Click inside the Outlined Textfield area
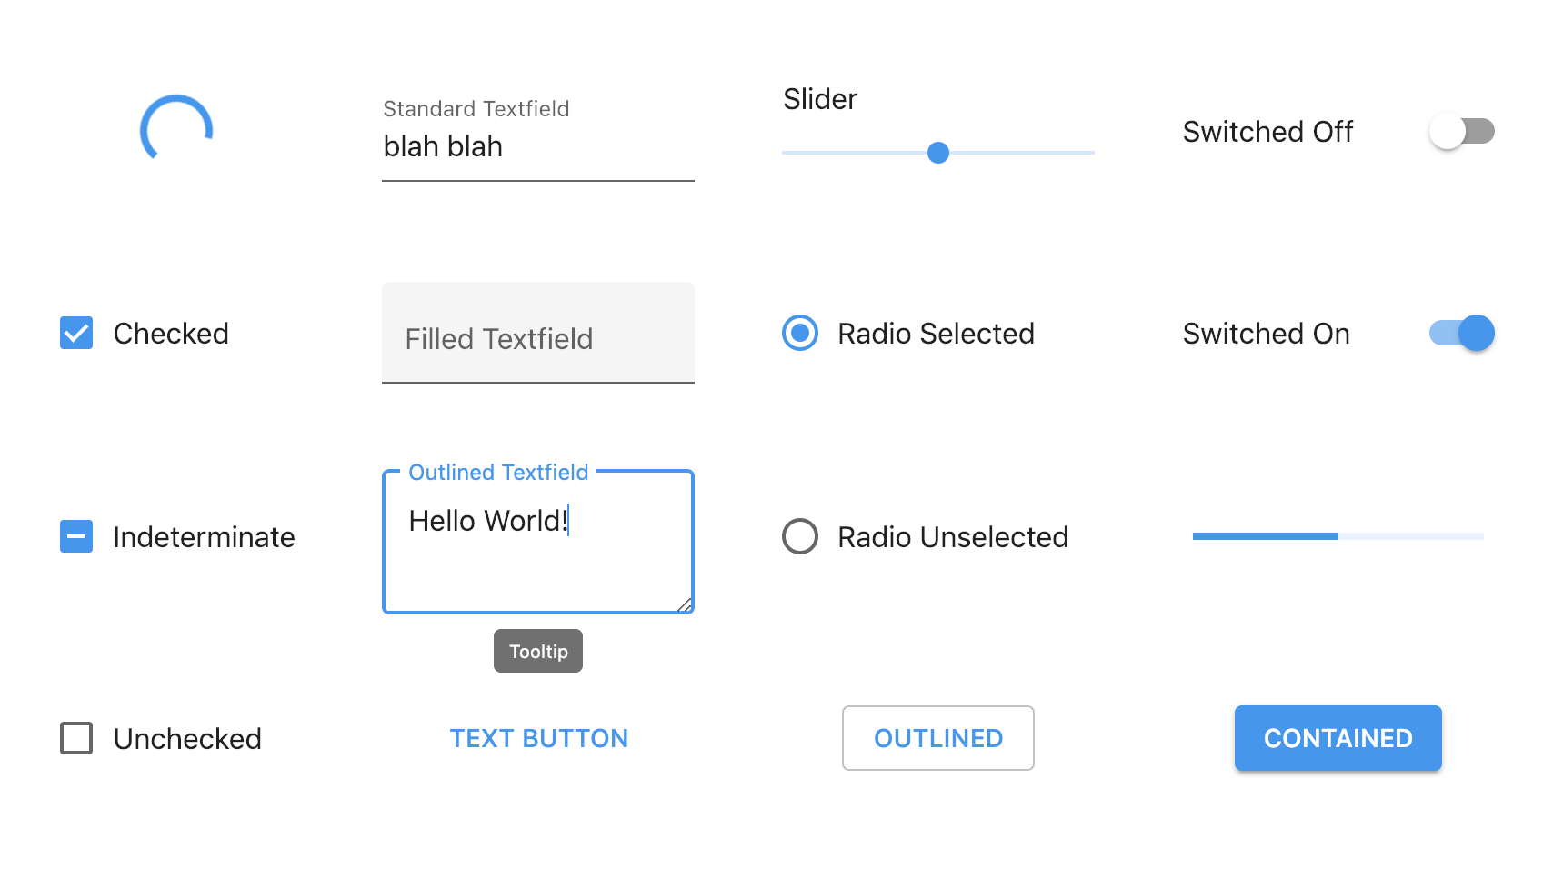 [x=538, y=542]
